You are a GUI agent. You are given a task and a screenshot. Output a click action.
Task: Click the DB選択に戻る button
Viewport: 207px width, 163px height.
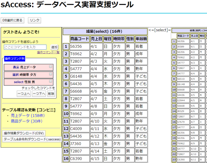(13, 20)
